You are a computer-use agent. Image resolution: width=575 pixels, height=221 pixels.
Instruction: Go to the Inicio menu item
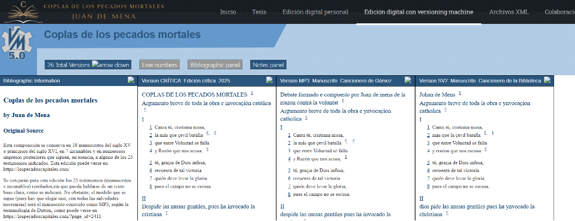[x=228, y=12]
